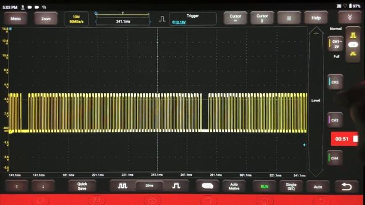Tap the back return arrow button

click(346, 187)
